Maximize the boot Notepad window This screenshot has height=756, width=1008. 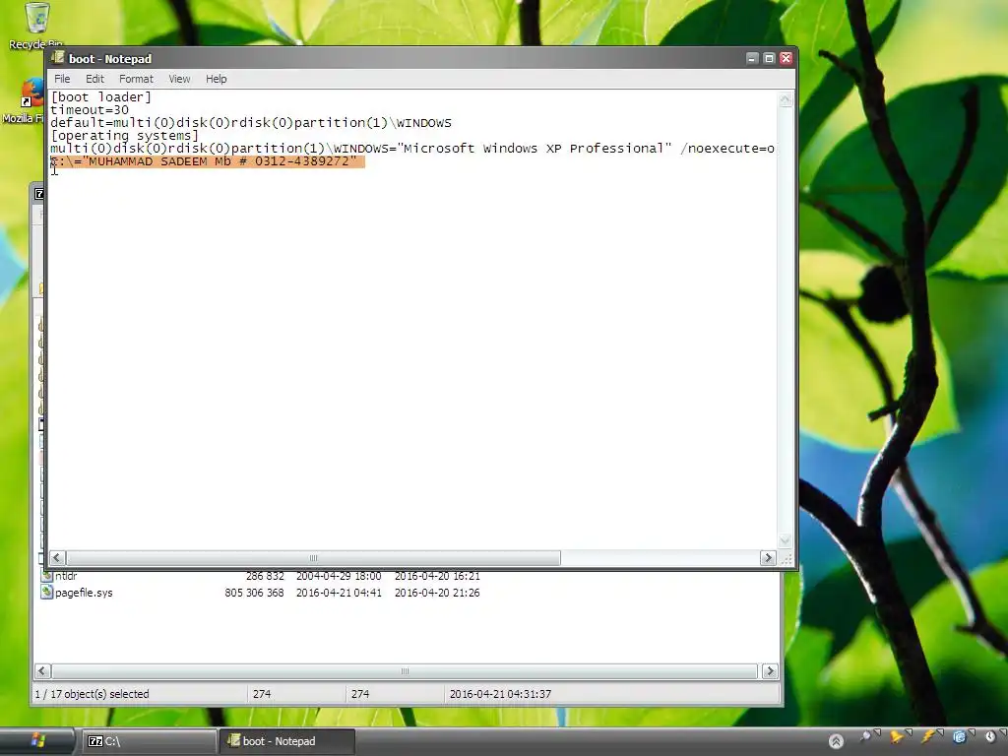tap(769, 58)
